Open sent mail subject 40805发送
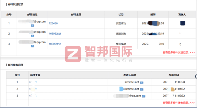The image size is (197, 108). pos(55,34)
